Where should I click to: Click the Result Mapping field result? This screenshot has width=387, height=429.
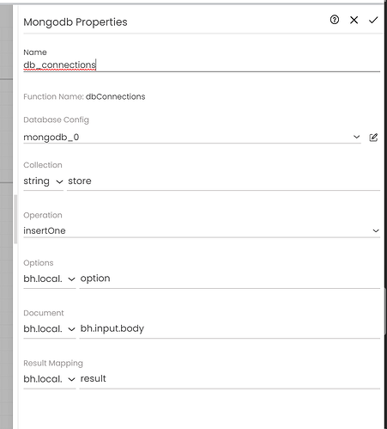coord(230,379)
